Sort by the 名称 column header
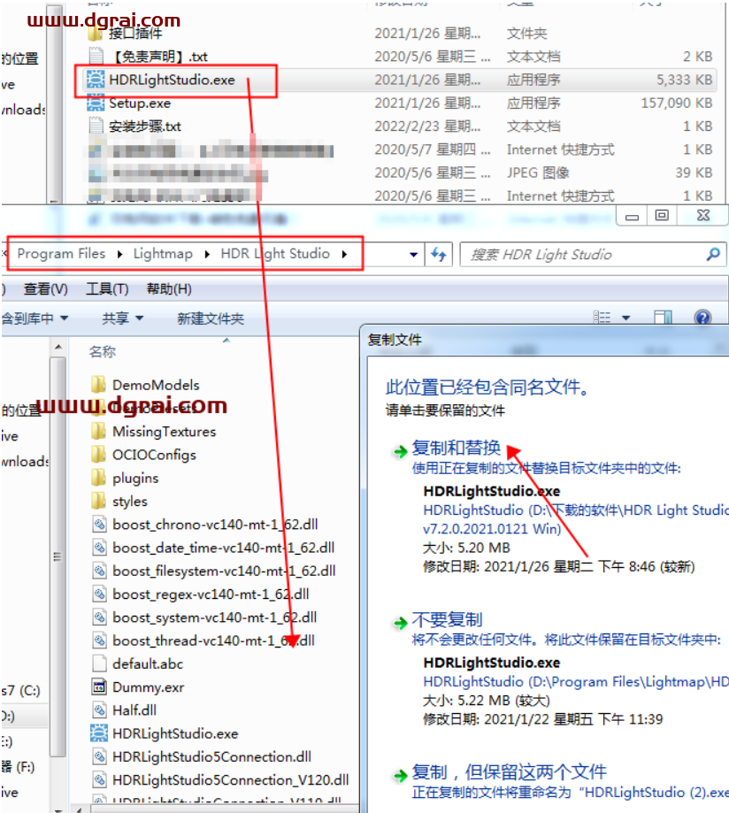Screen dimensions: 729x813 tap(103, 351)
